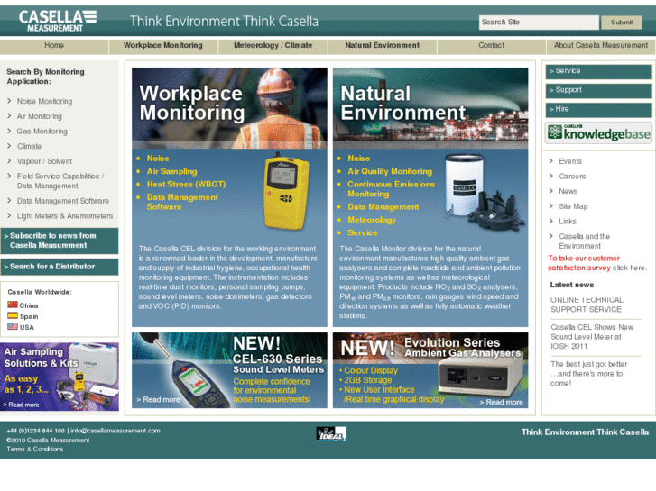Click Continuous Emissions Monitoring link
The height and width of the screenshot is (491, 656).
point(391,189)
